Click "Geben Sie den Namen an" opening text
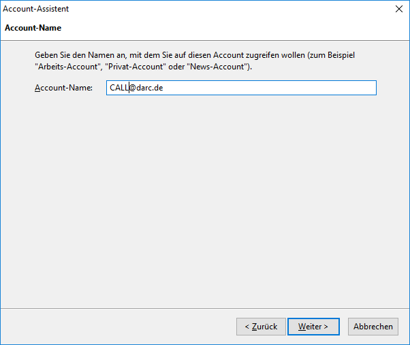Image resolution: width=410 pixels, height=345 pixels. (80, 55)
